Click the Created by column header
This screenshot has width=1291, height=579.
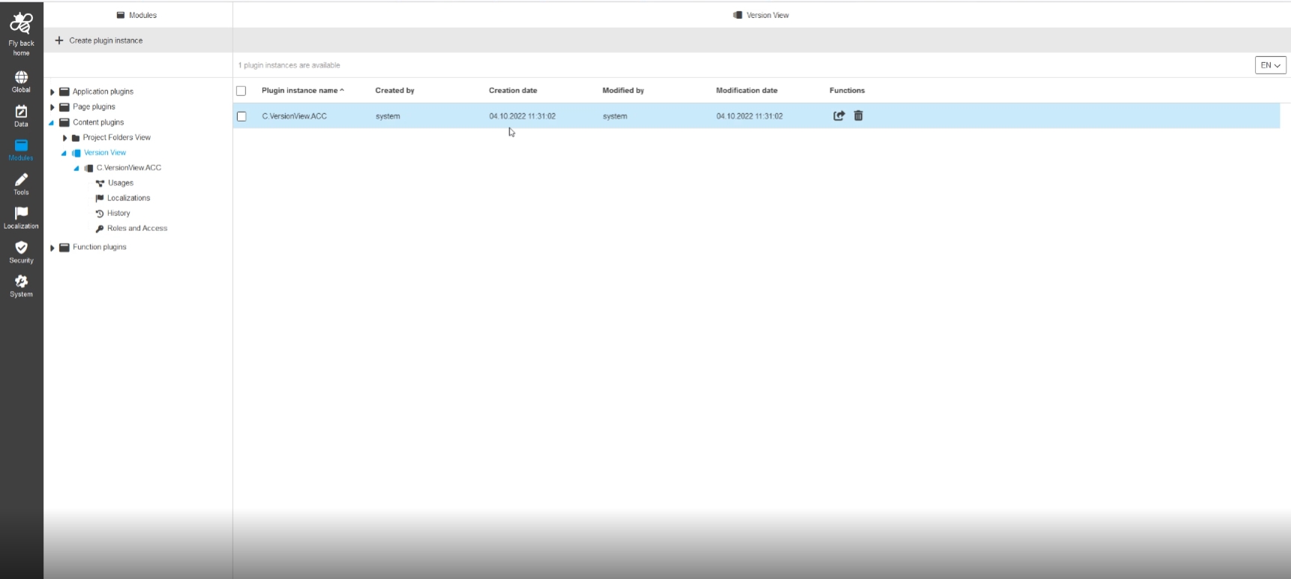tap(395, 91)
